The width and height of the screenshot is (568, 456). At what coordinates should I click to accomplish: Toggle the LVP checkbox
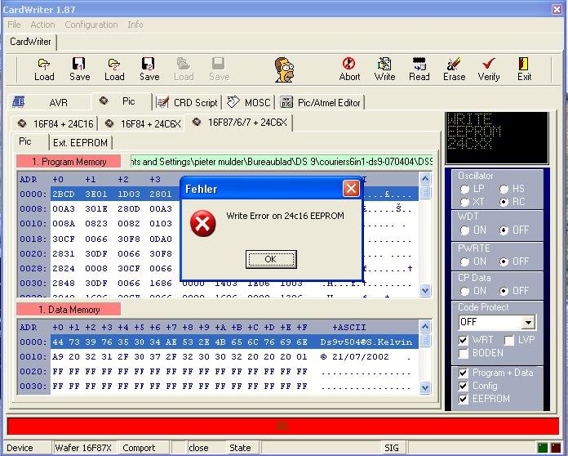tap(509, 340)
